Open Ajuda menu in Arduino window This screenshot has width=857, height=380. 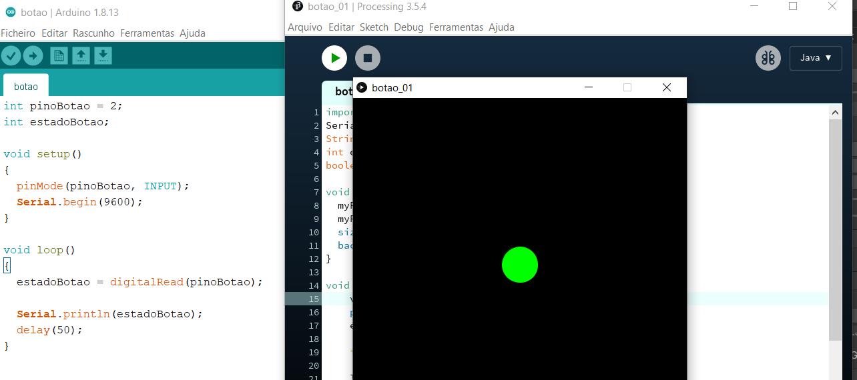click(x=192, y=33)
